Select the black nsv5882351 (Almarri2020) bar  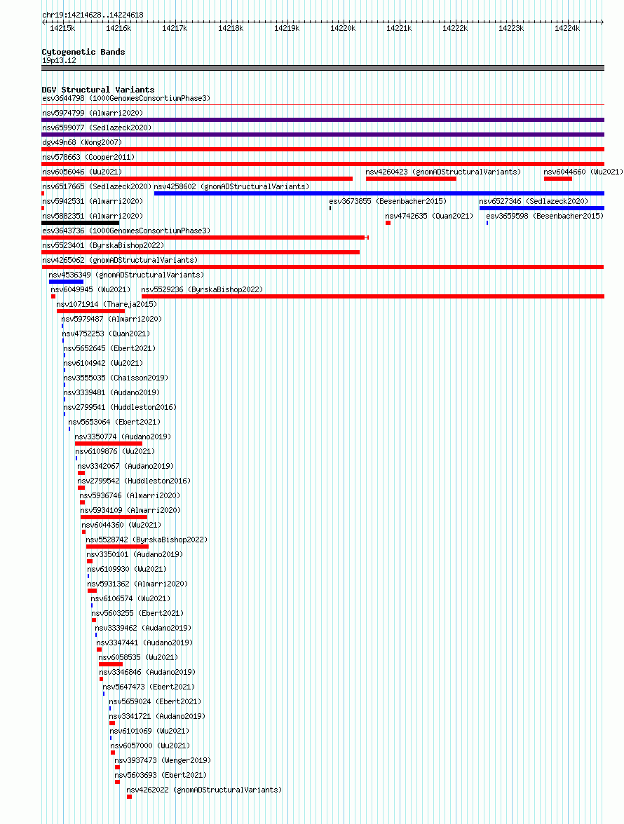tap(81, 223)
